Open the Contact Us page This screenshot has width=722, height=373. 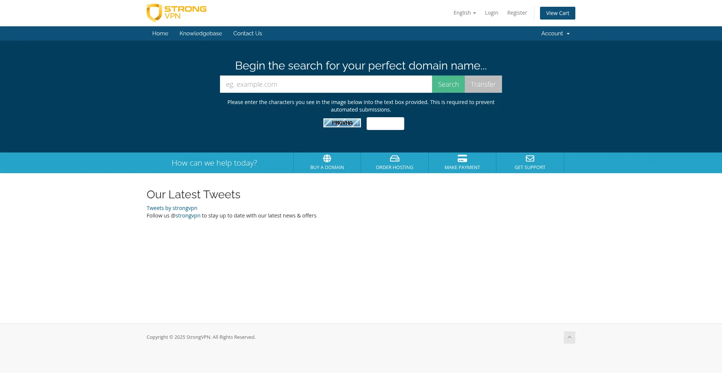point(247,33)
